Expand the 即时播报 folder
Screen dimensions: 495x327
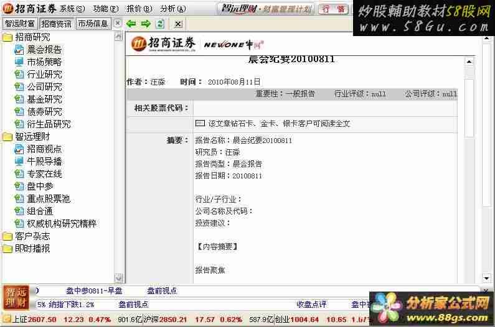(x=7, y=249)
